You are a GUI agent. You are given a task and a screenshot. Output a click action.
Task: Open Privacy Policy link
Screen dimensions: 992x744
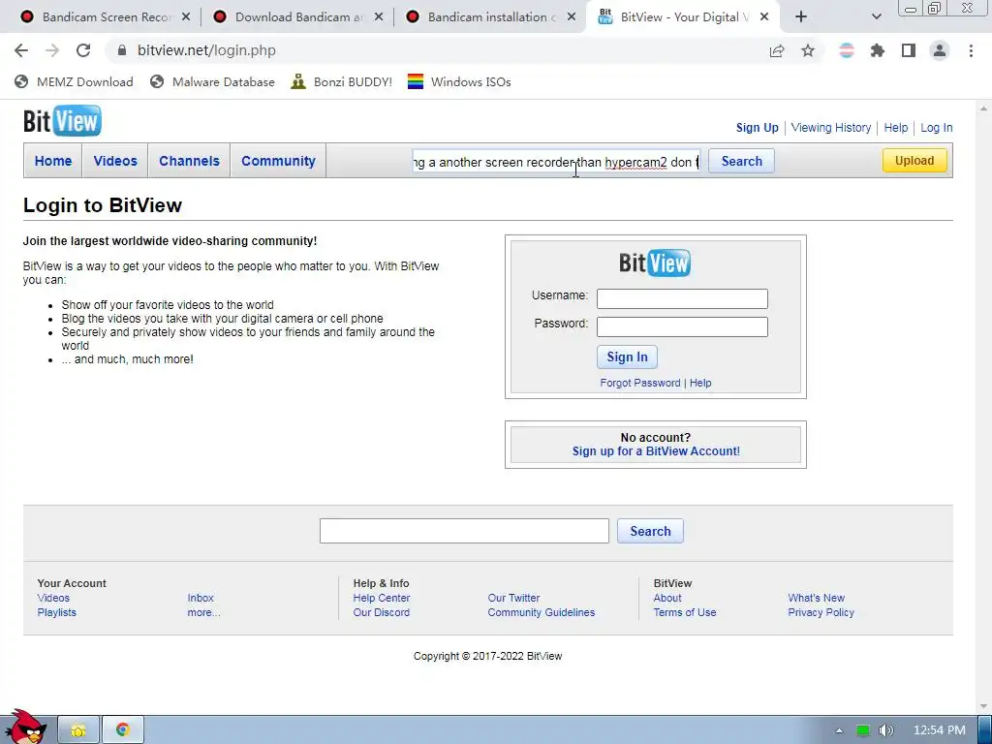821,612
